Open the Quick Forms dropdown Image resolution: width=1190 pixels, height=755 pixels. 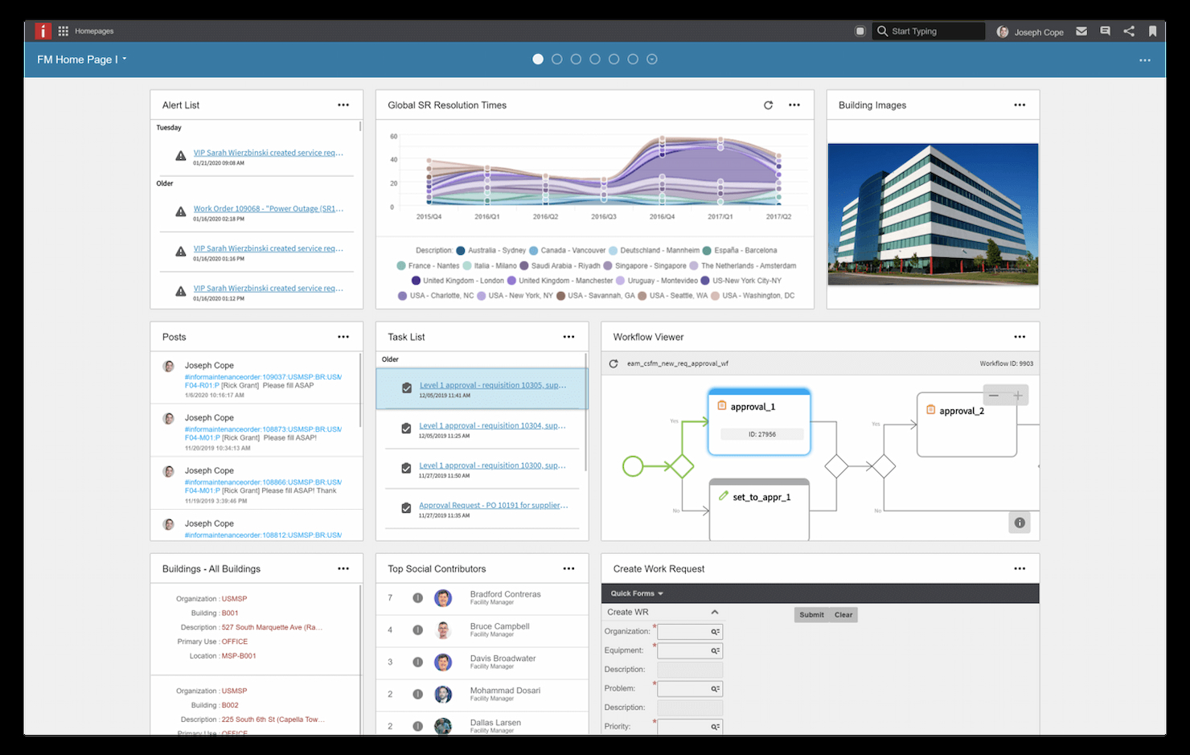coord(635,593)
